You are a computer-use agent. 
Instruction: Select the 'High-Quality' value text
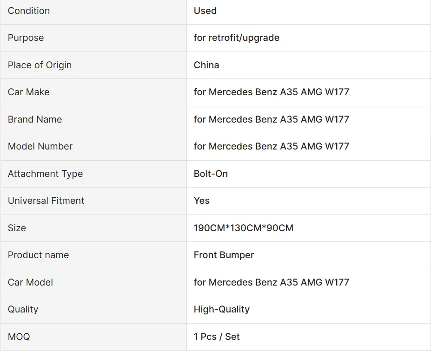222,309
